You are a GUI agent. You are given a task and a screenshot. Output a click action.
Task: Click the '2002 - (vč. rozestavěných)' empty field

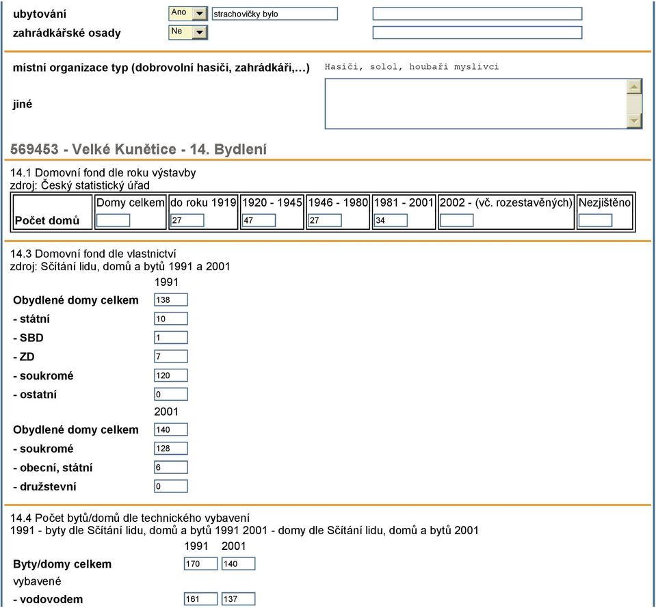pyautogui.click(x=456, y=220)
